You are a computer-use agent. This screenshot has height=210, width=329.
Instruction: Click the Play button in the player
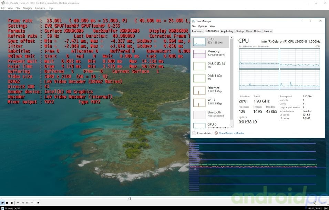coord(2,203)
